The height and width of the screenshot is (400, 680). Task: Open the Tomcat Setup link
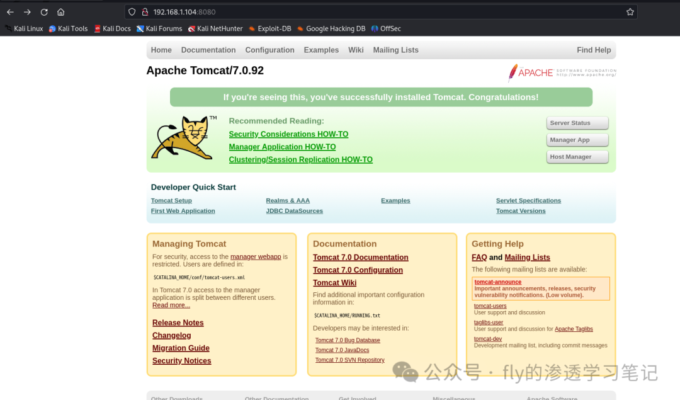[x=171, y=200]
